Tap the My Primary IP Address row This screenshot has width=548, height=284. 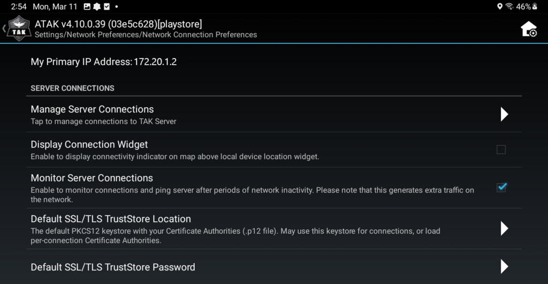[x=104, y=62]
